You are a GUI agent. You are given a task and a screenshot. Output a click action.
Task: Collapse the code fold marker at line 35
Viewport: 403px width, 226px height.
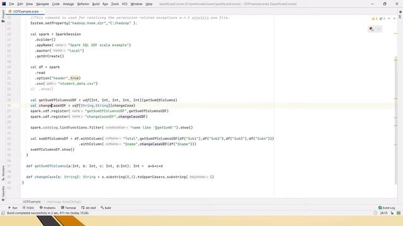(x=21, y=155)
